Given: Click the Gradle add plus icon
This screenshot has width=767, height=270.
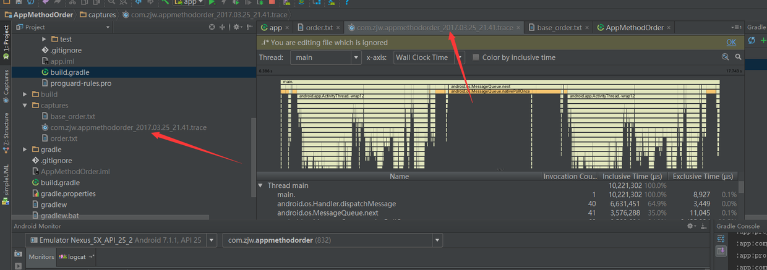Looking at the screenshot, I should pos(763,40).
